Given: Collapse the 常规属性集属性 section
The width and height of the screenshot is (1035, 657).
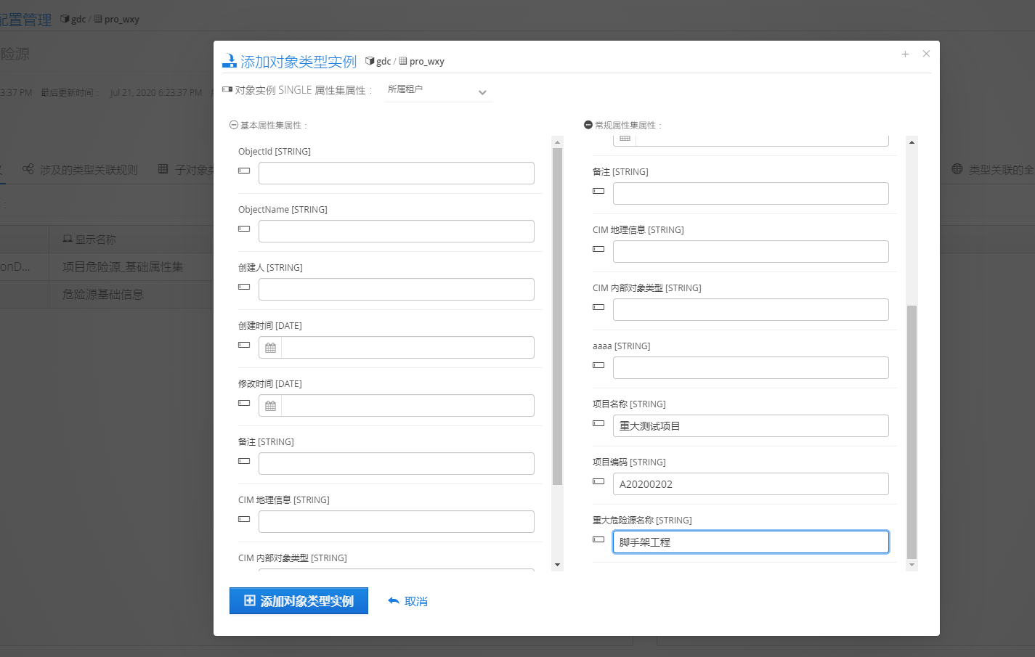Looking at the screenshot, I should [x=588, y=125].
